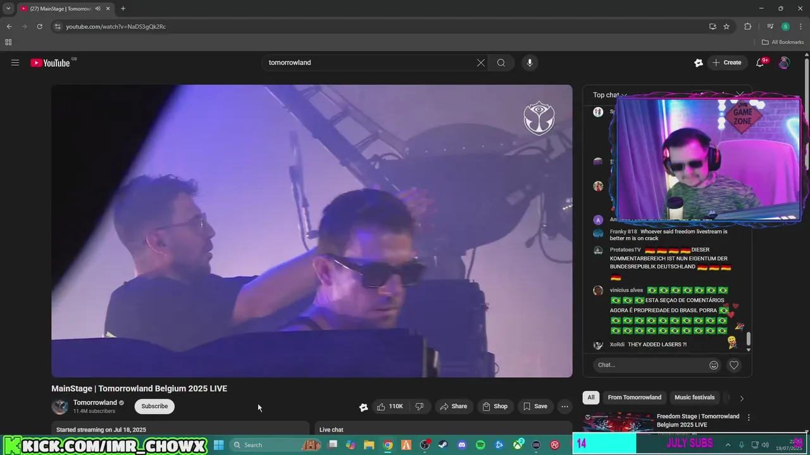The width and height of the screenshot is (810, 455).
Task: Open Chrome three-dot menu
Action: click(x=801, y=27)
